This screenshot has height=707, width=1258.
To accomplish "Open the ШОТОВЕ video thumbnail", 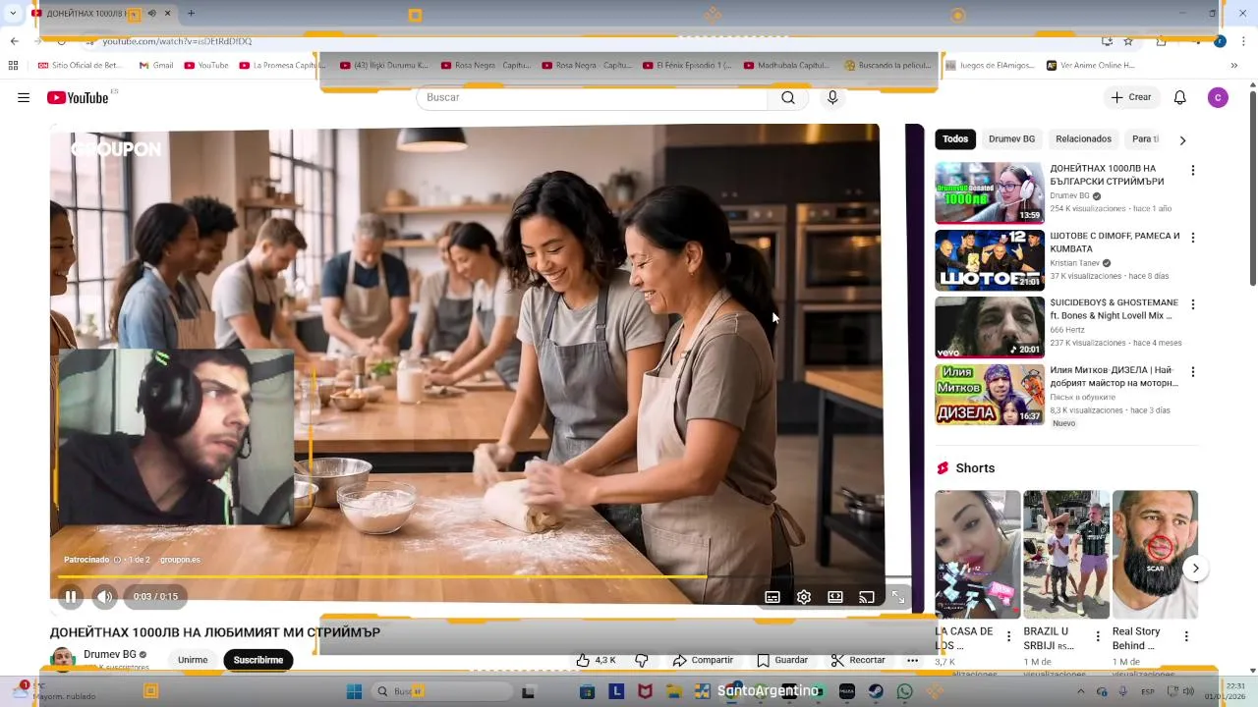I will pyautogui.click(x=990, y=260).
